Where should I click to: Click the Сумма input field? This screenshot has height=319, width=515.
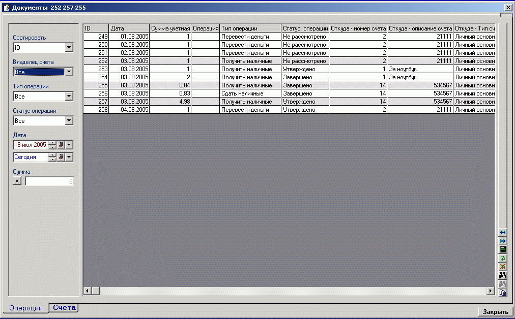(49, 181)
